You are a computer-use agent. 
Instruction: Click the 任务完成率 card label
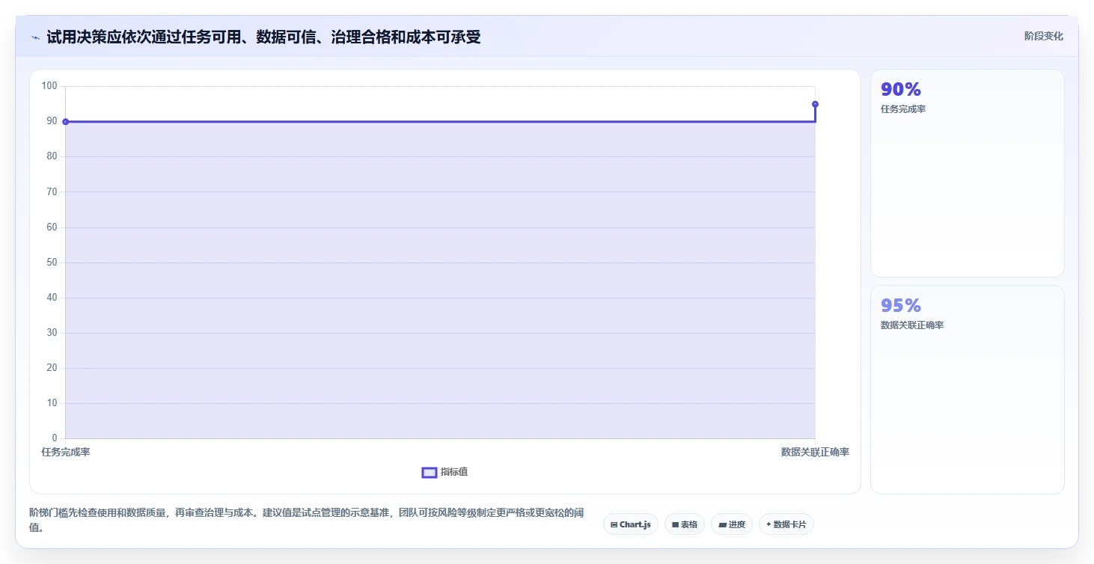[x=903, y=109]
